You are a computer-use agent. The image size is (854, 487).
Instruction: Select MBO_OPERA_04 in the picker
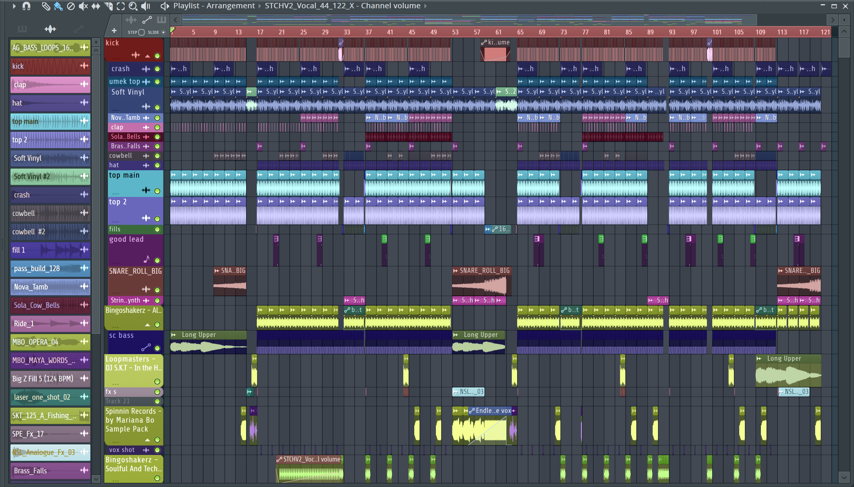50,342
